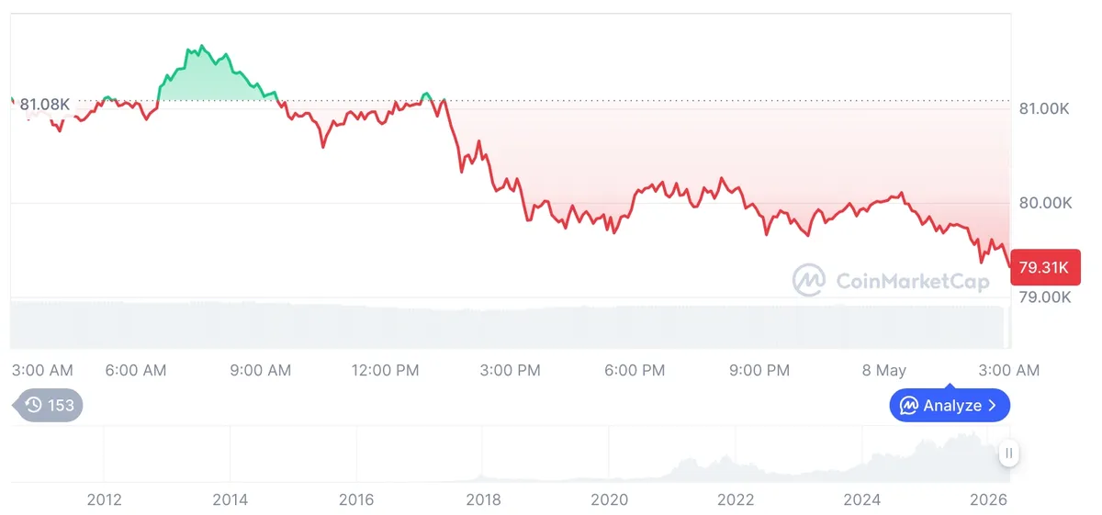
Task: Click the blue Analyze button
Action: (x=950, y=405)
